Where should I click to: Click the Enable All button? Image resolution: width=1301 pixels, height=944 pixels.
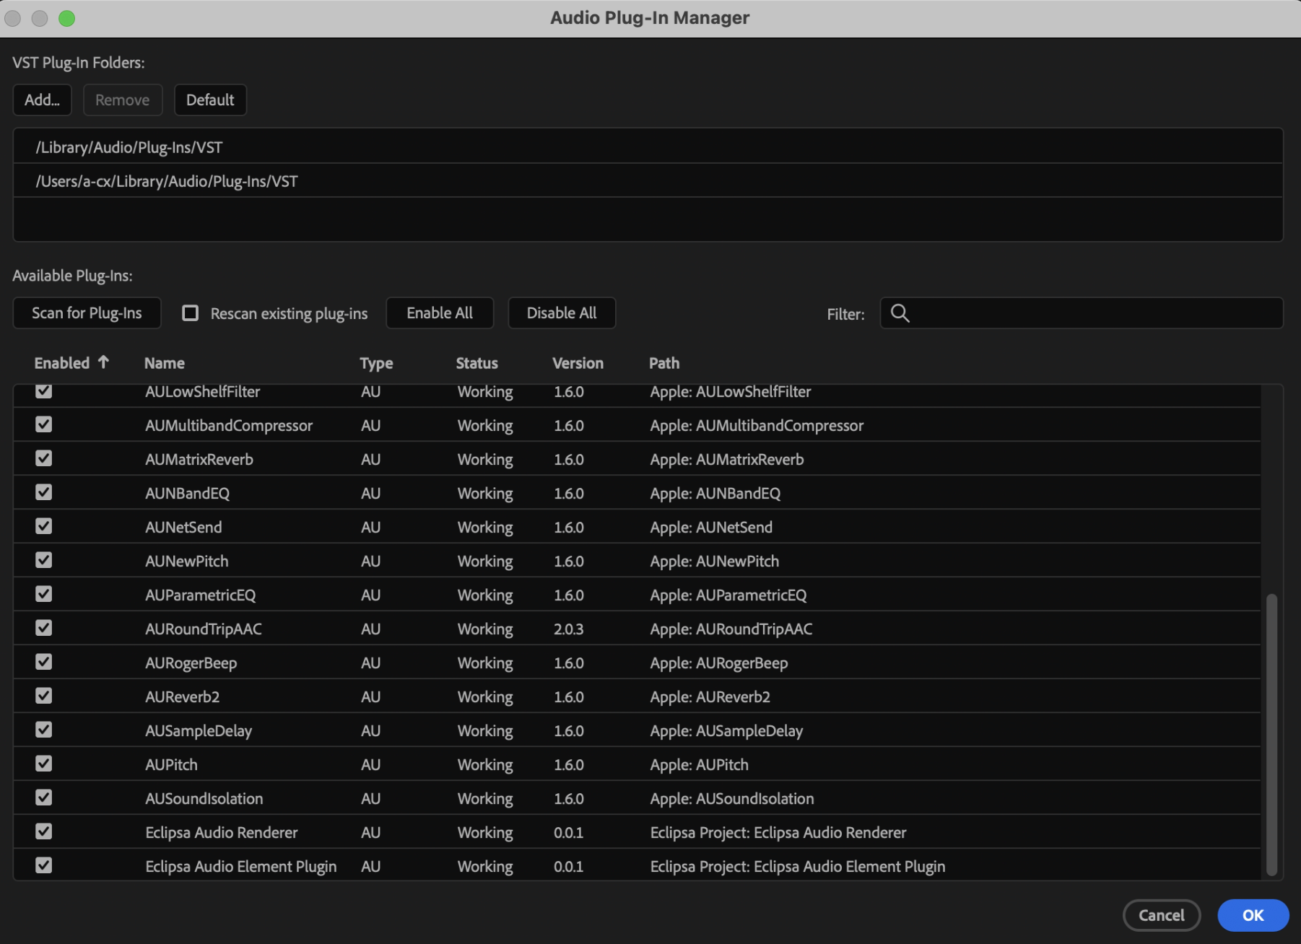point(440,313)
